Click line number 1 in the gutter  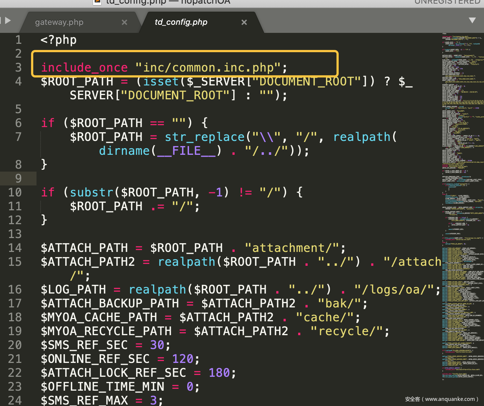point(18,40)
